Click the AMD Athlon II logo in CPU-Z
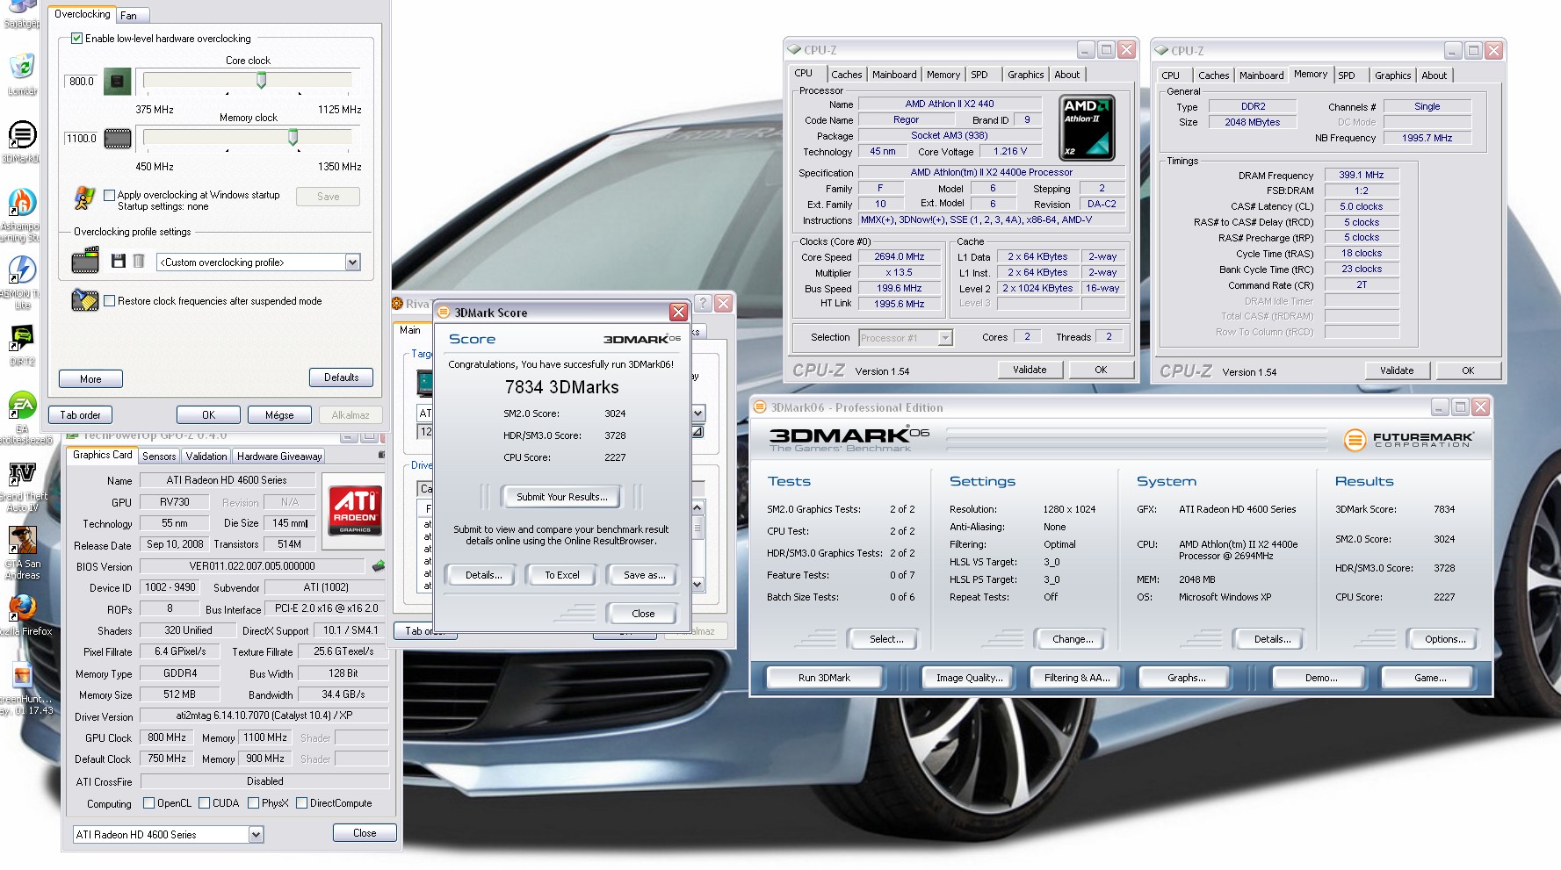This screenshot has height=870, width=1561. pyautogui.click(x=1087, y=128)
